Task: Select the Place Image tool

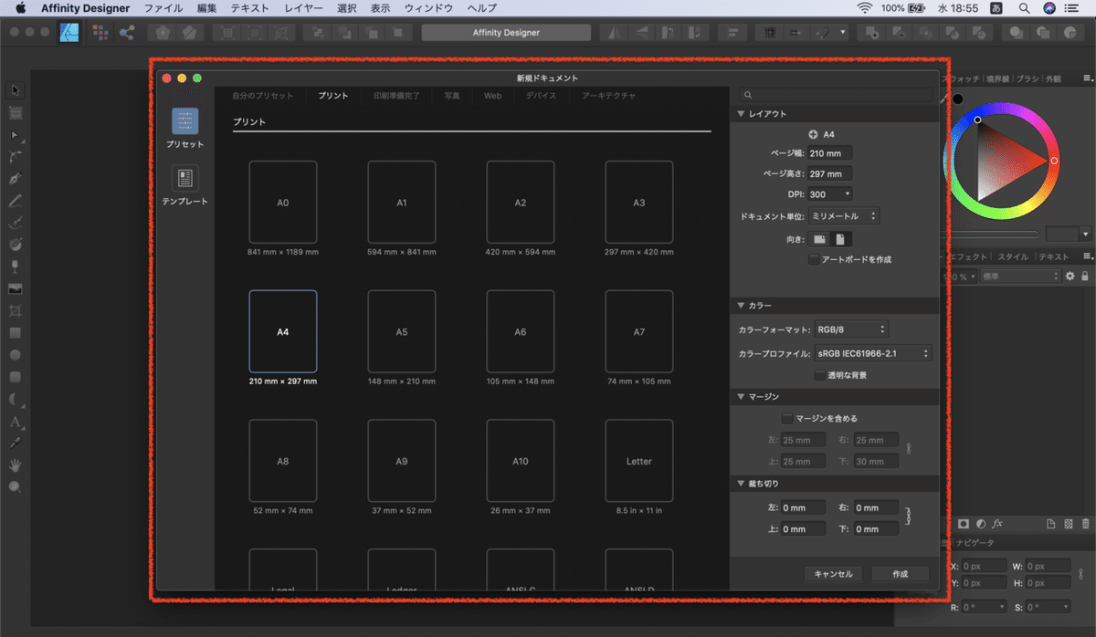Action: [16, 288]
